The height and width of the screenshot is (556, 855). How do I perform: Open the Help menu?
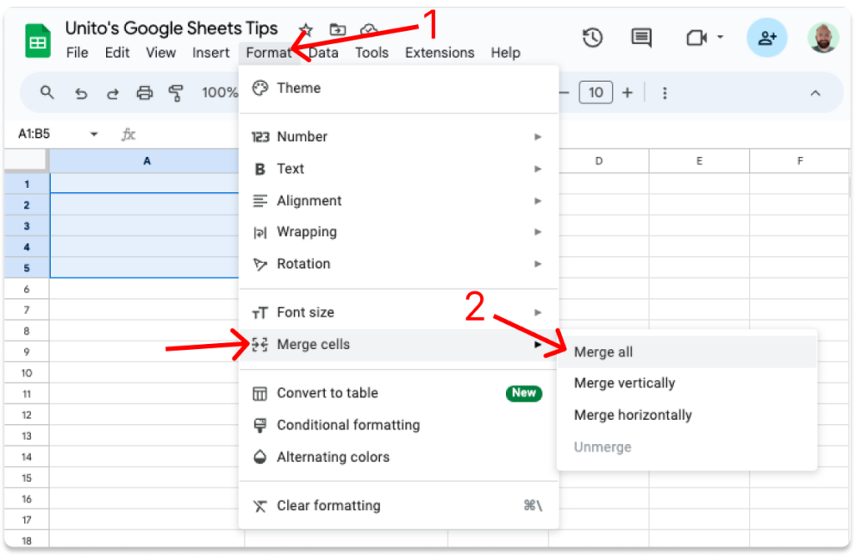point(505,52)
